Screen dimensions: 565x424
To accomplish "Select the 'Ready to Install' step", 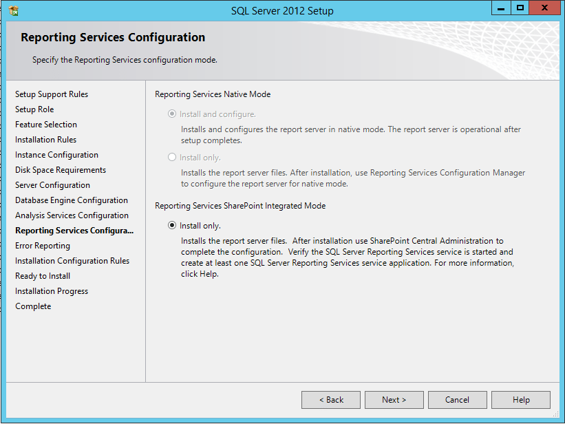I will coord(43,276).
